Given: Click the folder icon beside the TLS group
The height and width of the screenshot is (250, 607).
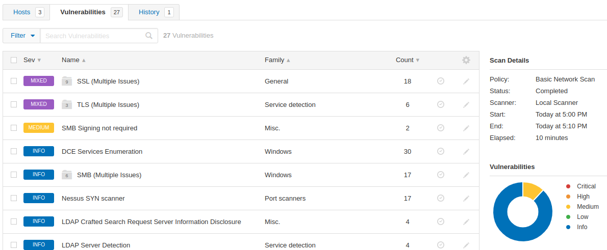Looking at the screenshot, I should [x=67, y=104].
